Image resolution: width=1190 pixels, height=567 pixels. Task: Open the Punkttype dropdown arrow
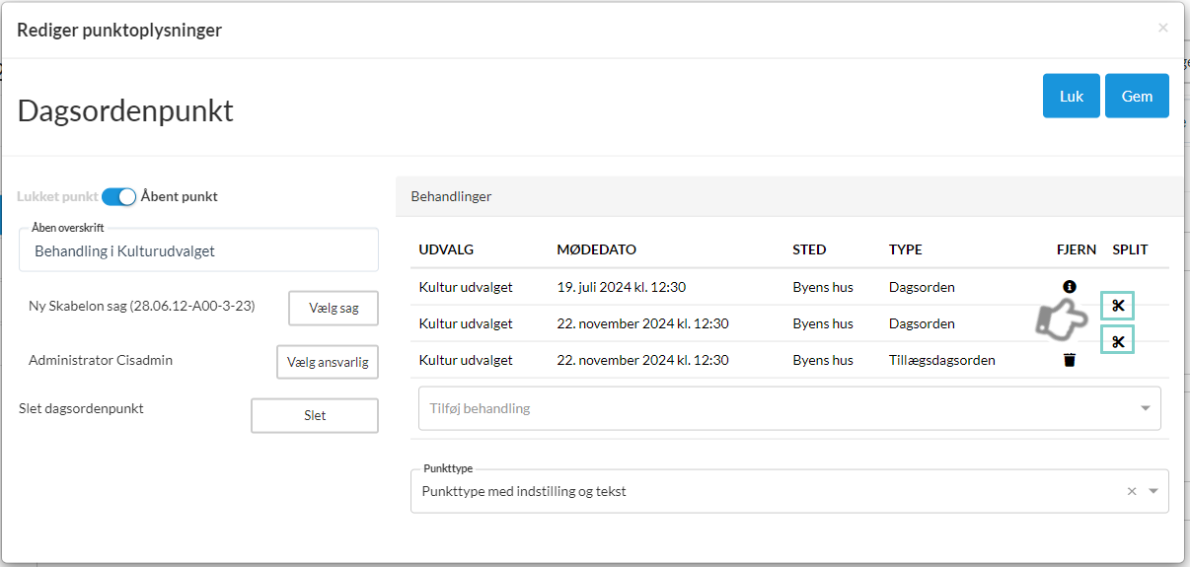pos(1153,491)
